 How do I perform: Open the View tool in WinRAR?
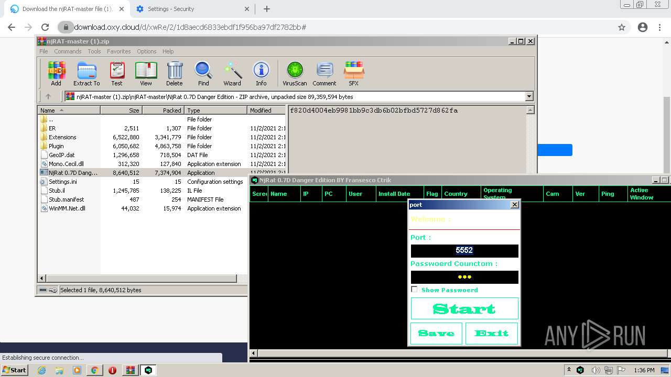coord(146,73)
